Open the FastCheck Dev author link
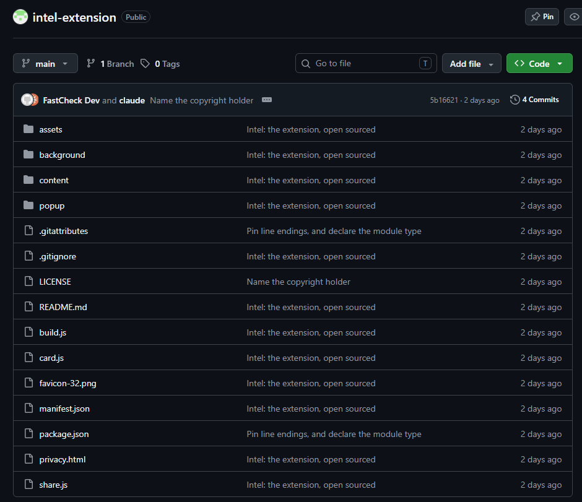 71,100
